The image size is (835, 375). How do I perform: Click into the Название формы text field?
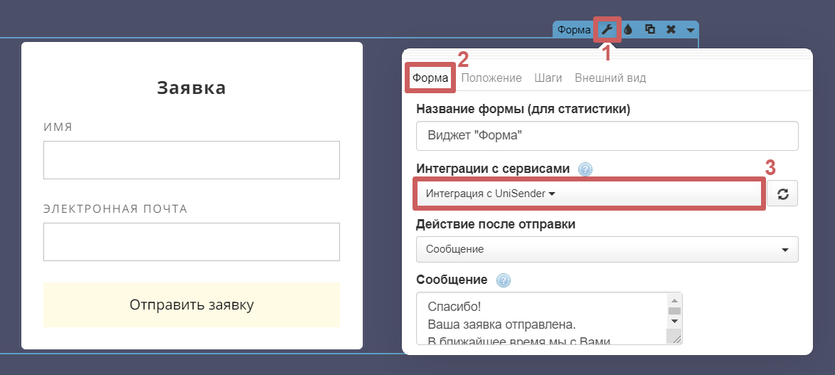click(x=607, y=136)
